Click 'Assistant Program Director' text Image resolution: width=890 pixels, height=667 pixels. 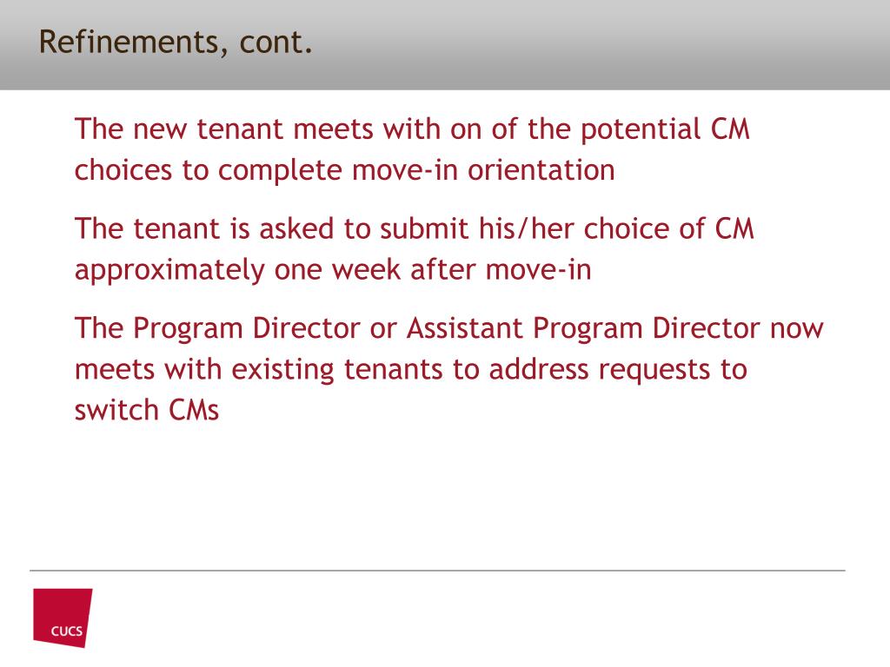point(583,328)
